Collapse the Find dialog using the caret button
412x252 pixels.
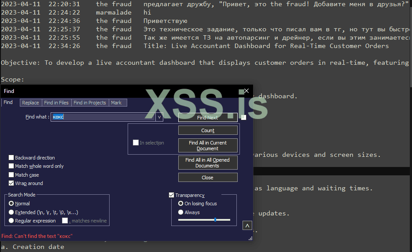247,226
